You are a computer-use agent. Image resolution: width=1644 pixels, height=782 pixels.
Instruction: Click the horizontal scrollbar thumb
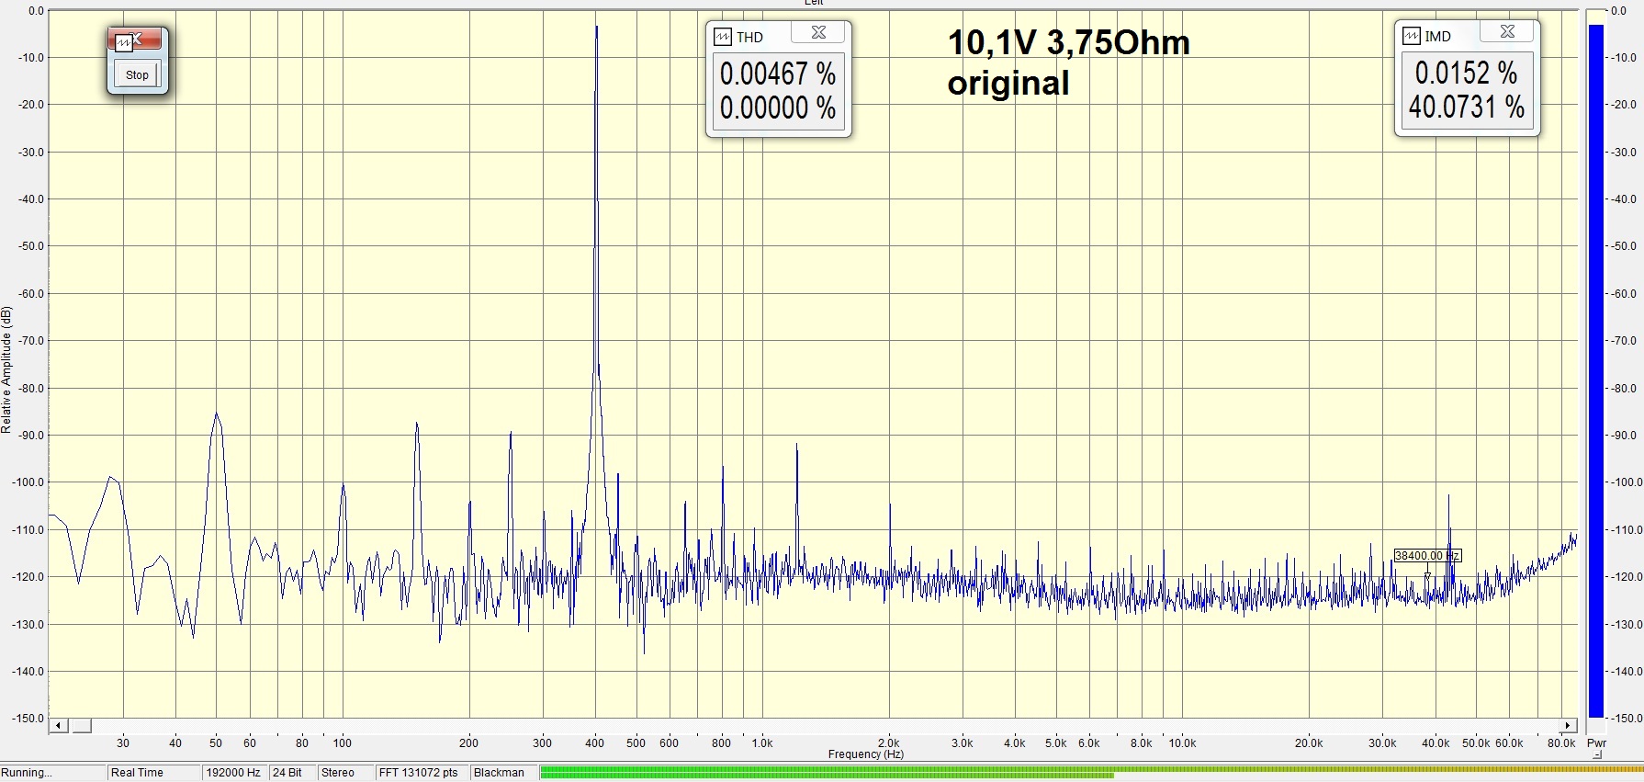[x=82, y=726]
